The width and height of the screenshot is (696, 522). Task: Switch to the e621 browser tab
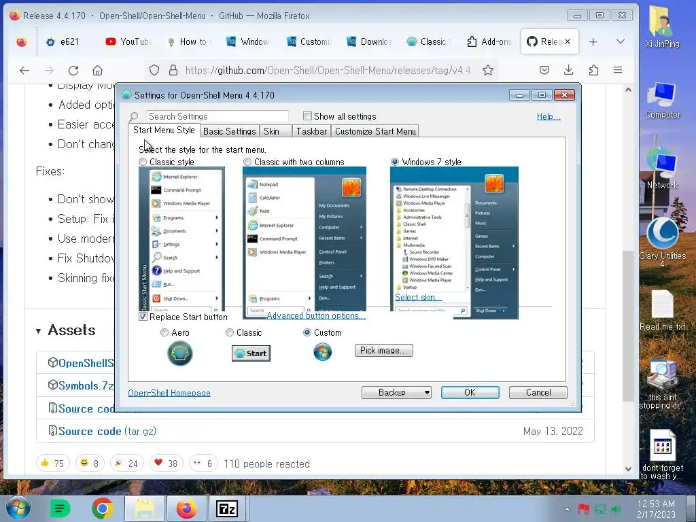coord(62,41)
